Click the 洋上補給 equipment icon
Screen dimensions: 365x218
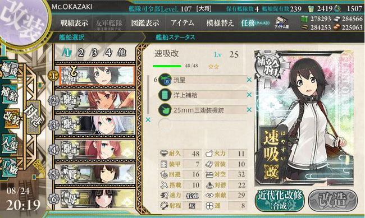point(165,95)
